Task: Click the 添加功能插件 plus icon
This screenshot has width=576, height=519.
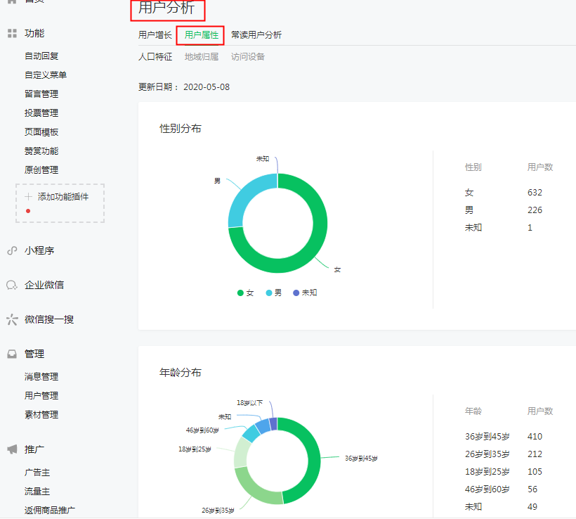Action: [27, 197]
